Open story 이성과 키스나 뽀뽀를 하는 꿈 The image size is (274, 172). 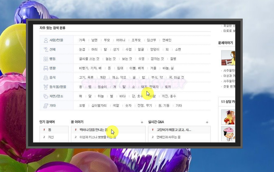pyautogui.click(x=98, y=137)
